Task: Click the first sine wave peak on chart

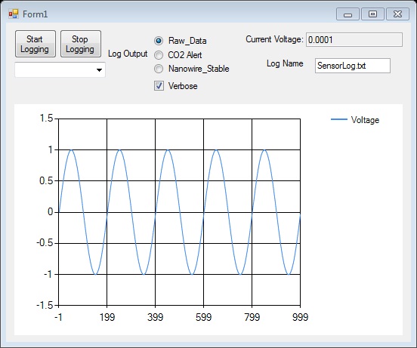Action: [71, 149]
